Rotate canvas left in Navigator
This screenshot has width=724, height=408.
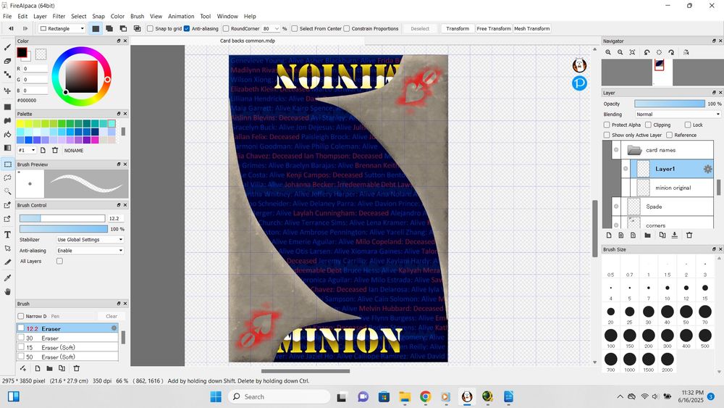(647, 52)
